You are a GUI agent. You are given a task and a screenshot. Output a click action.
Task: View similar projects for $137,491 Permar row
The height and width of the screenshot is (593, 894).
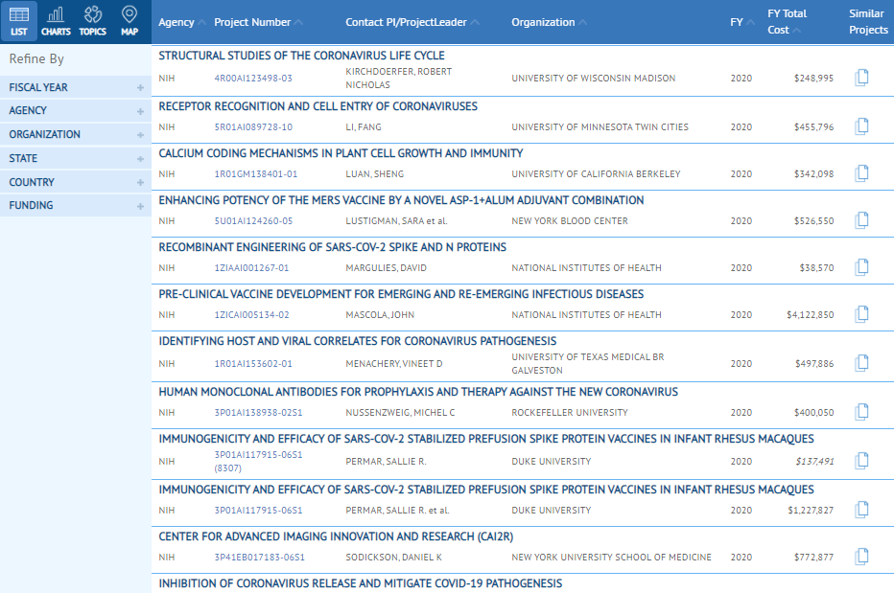coord(862,461)
